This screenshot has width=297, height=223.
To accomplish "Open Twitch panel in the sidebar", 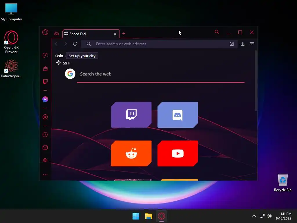I will [45, 82].
